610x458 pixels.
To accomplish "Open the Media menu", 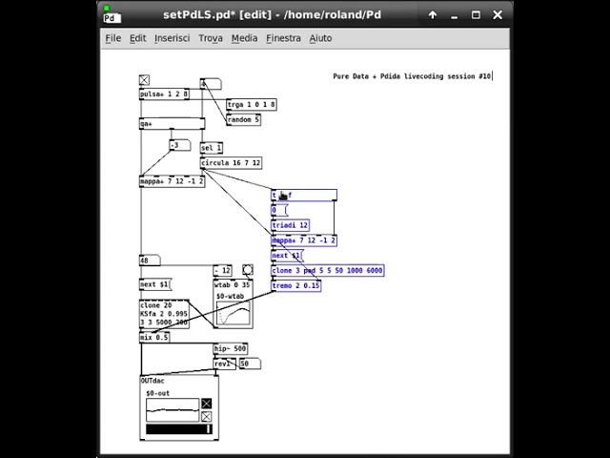I will click(x=244, y=38).
